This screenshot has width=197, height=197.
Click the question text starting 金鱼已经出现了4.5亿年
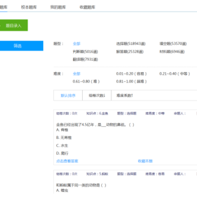coord(95,125)
